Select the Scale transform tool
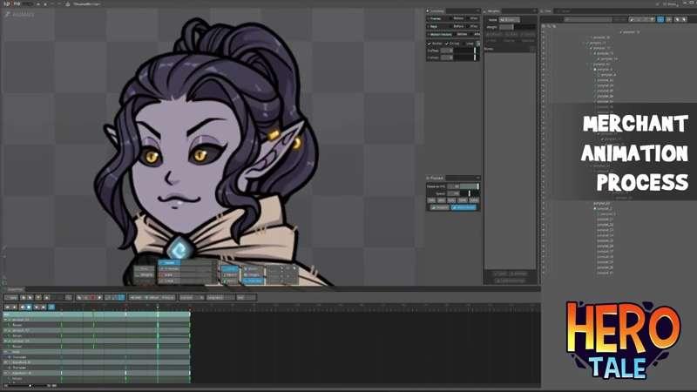 click(x=169, y=275)
